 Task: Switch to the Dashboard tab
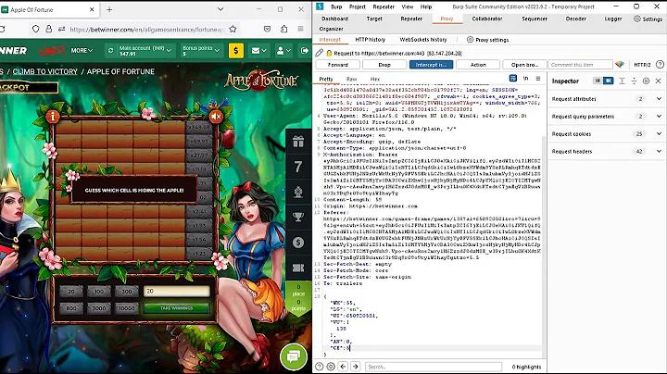(x=334, y=19)
